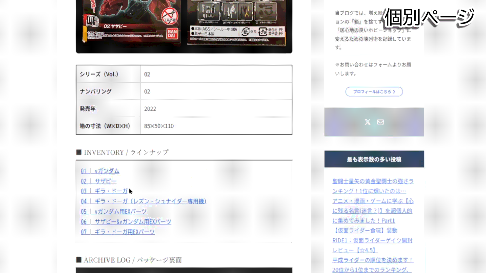Click the email envelope share icon

[x=380, y=122]
